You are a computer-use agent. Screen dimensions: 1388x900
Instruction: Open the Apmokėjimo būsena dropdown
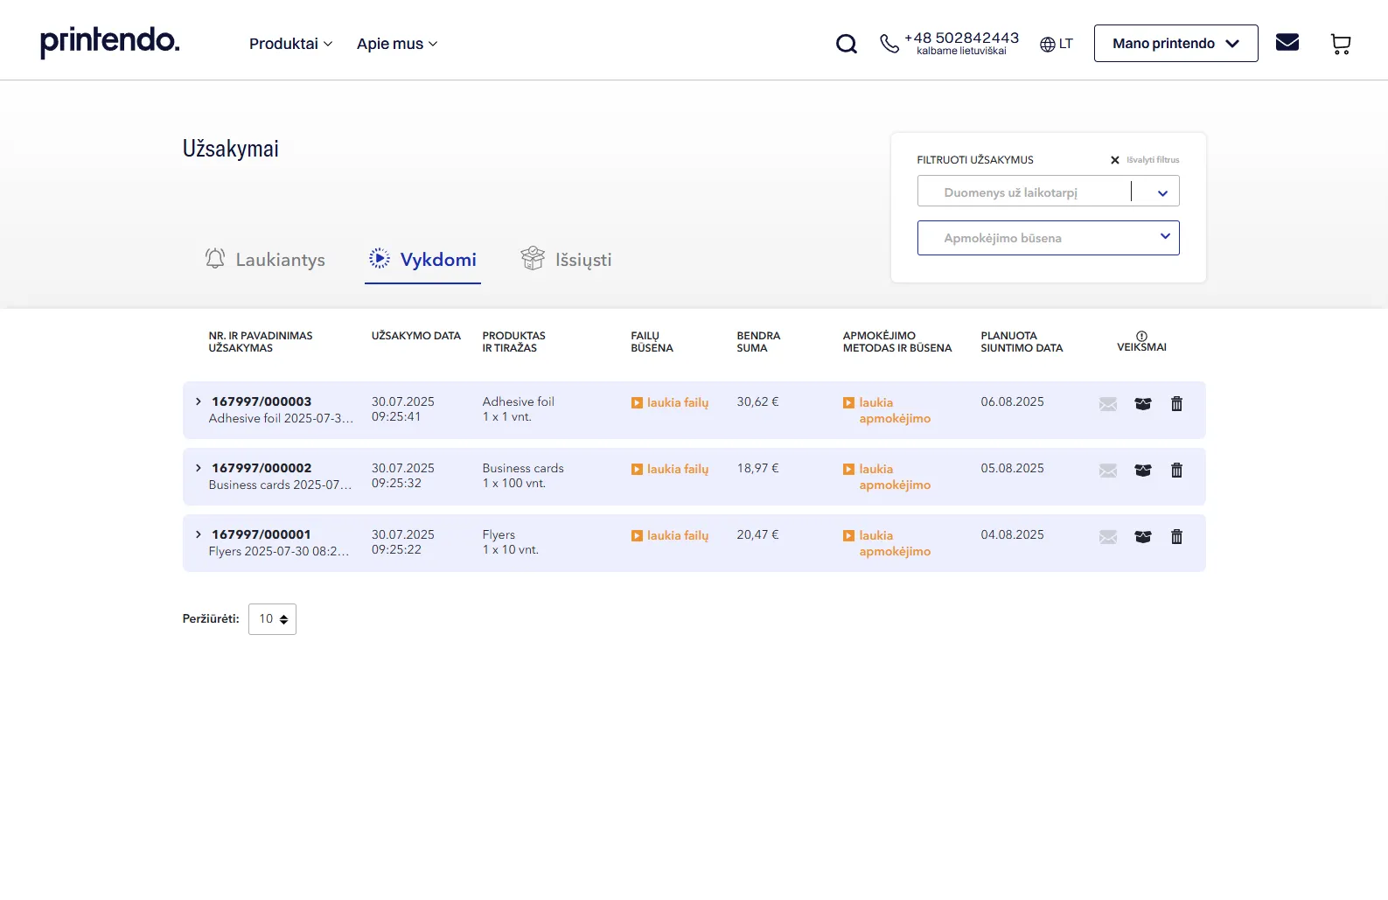click(x=1048, y=238)
